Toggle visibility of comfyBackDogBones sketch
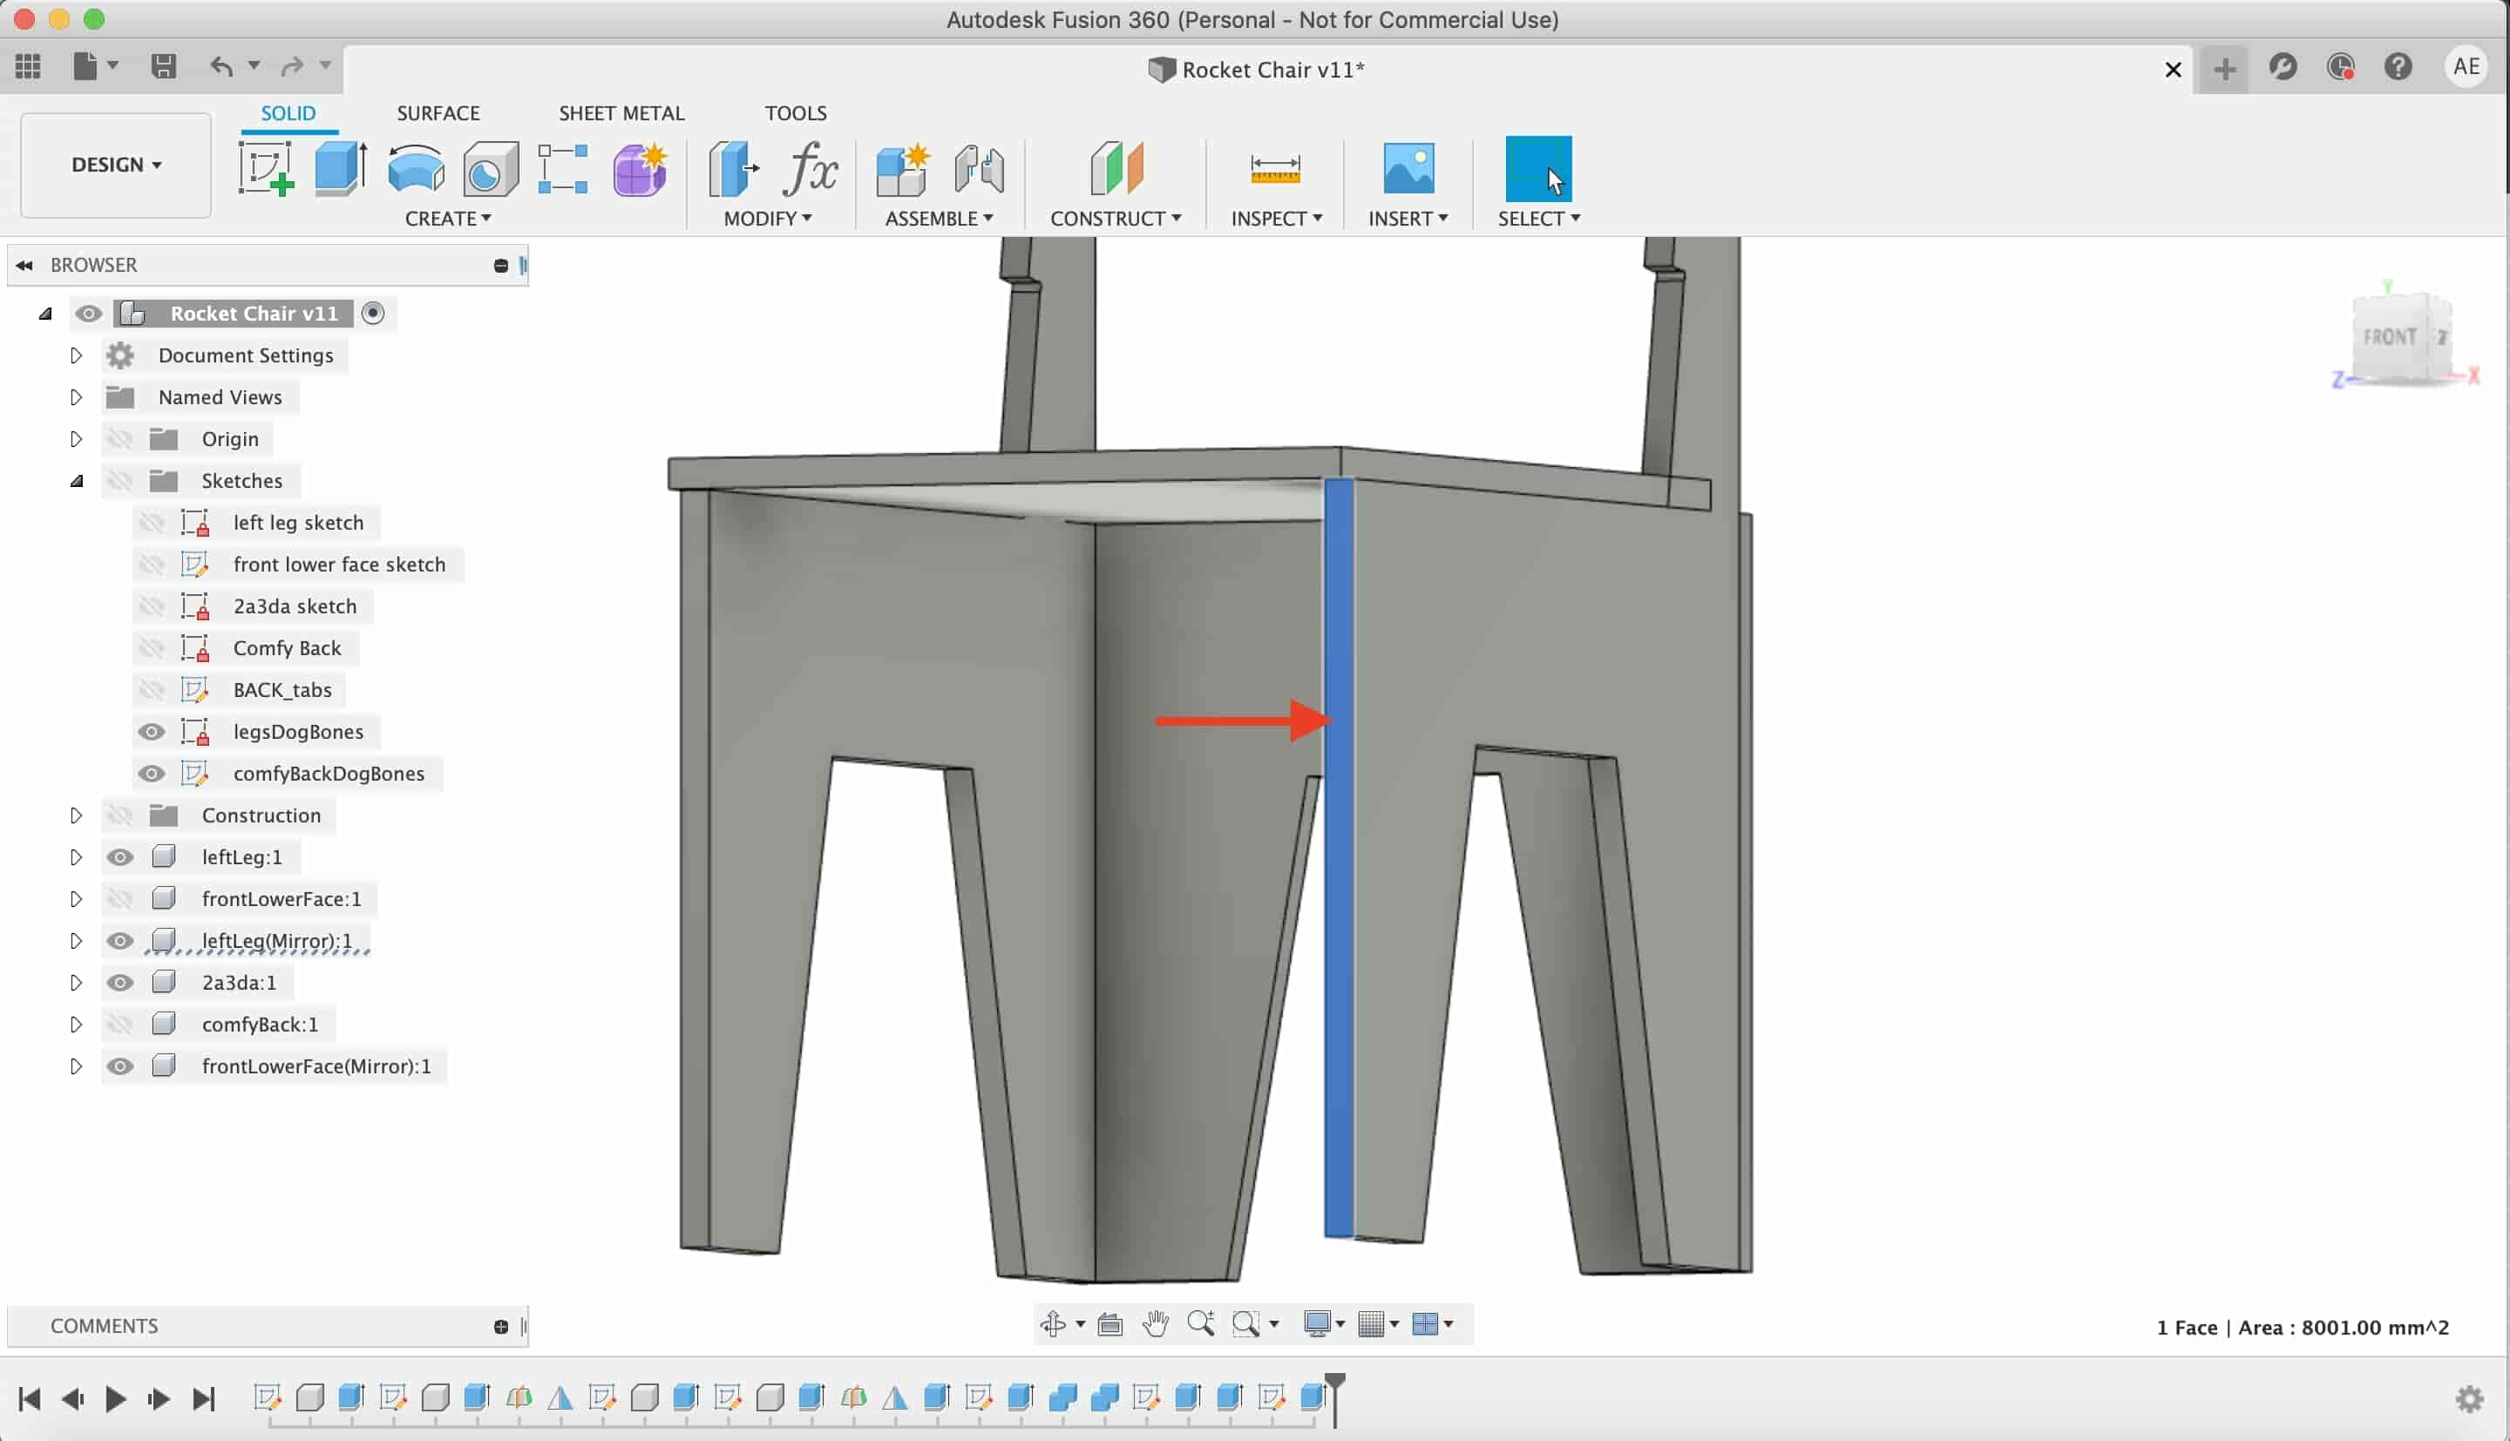2510x1441 pixels. point(152,773)
